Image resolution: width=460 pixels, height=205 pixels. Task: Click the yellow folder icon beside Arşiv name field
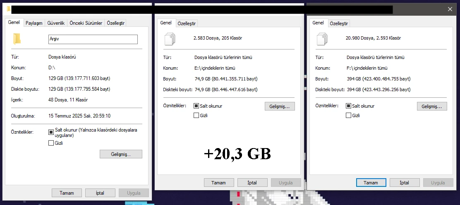(17, 39)
